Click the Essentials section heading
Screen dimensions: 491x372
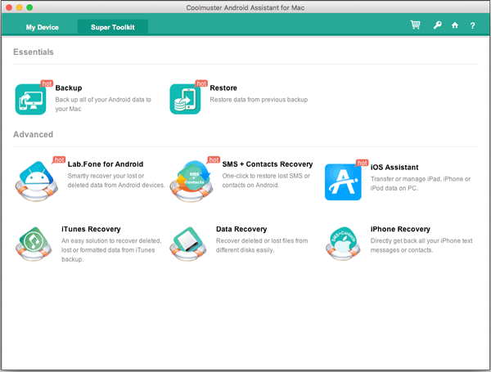[34, 52]
